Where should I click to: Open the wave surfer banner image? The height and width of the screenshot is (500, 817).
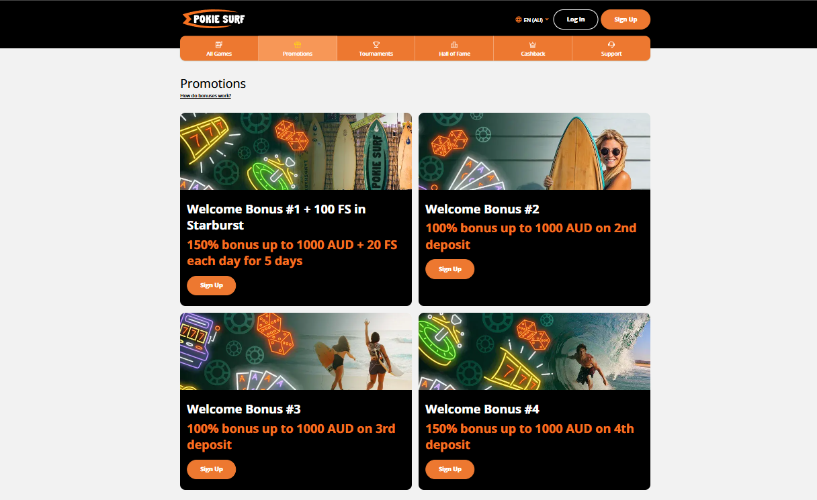(x=534, y=351)
